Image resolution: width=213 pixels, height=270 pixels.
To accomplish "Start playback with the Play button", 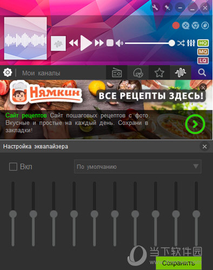I will [86, 43].
